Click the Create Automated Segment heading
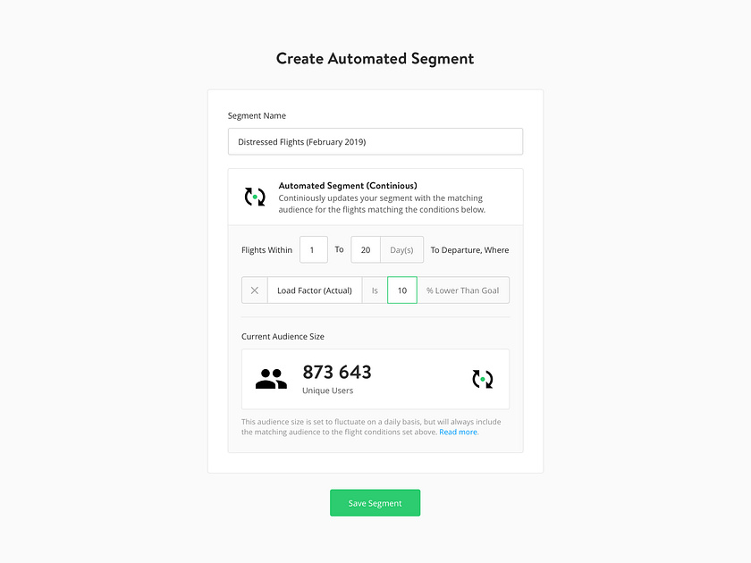 (375, 58)
